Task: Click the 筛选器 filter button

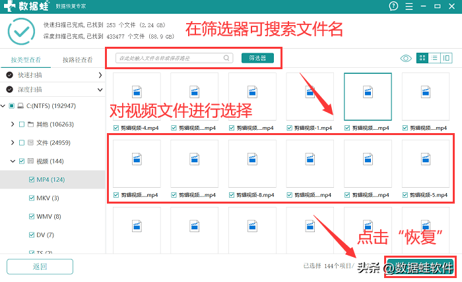Action: click(x=257, y=58)
